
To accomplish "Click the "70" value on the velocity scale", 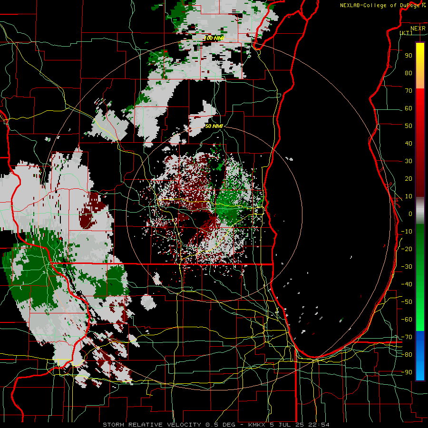I will point(409,91).
